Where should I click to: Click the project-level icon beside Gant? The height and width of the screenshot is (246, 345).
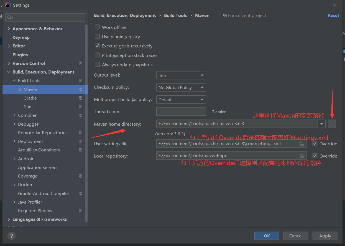[x=80, y=106]
